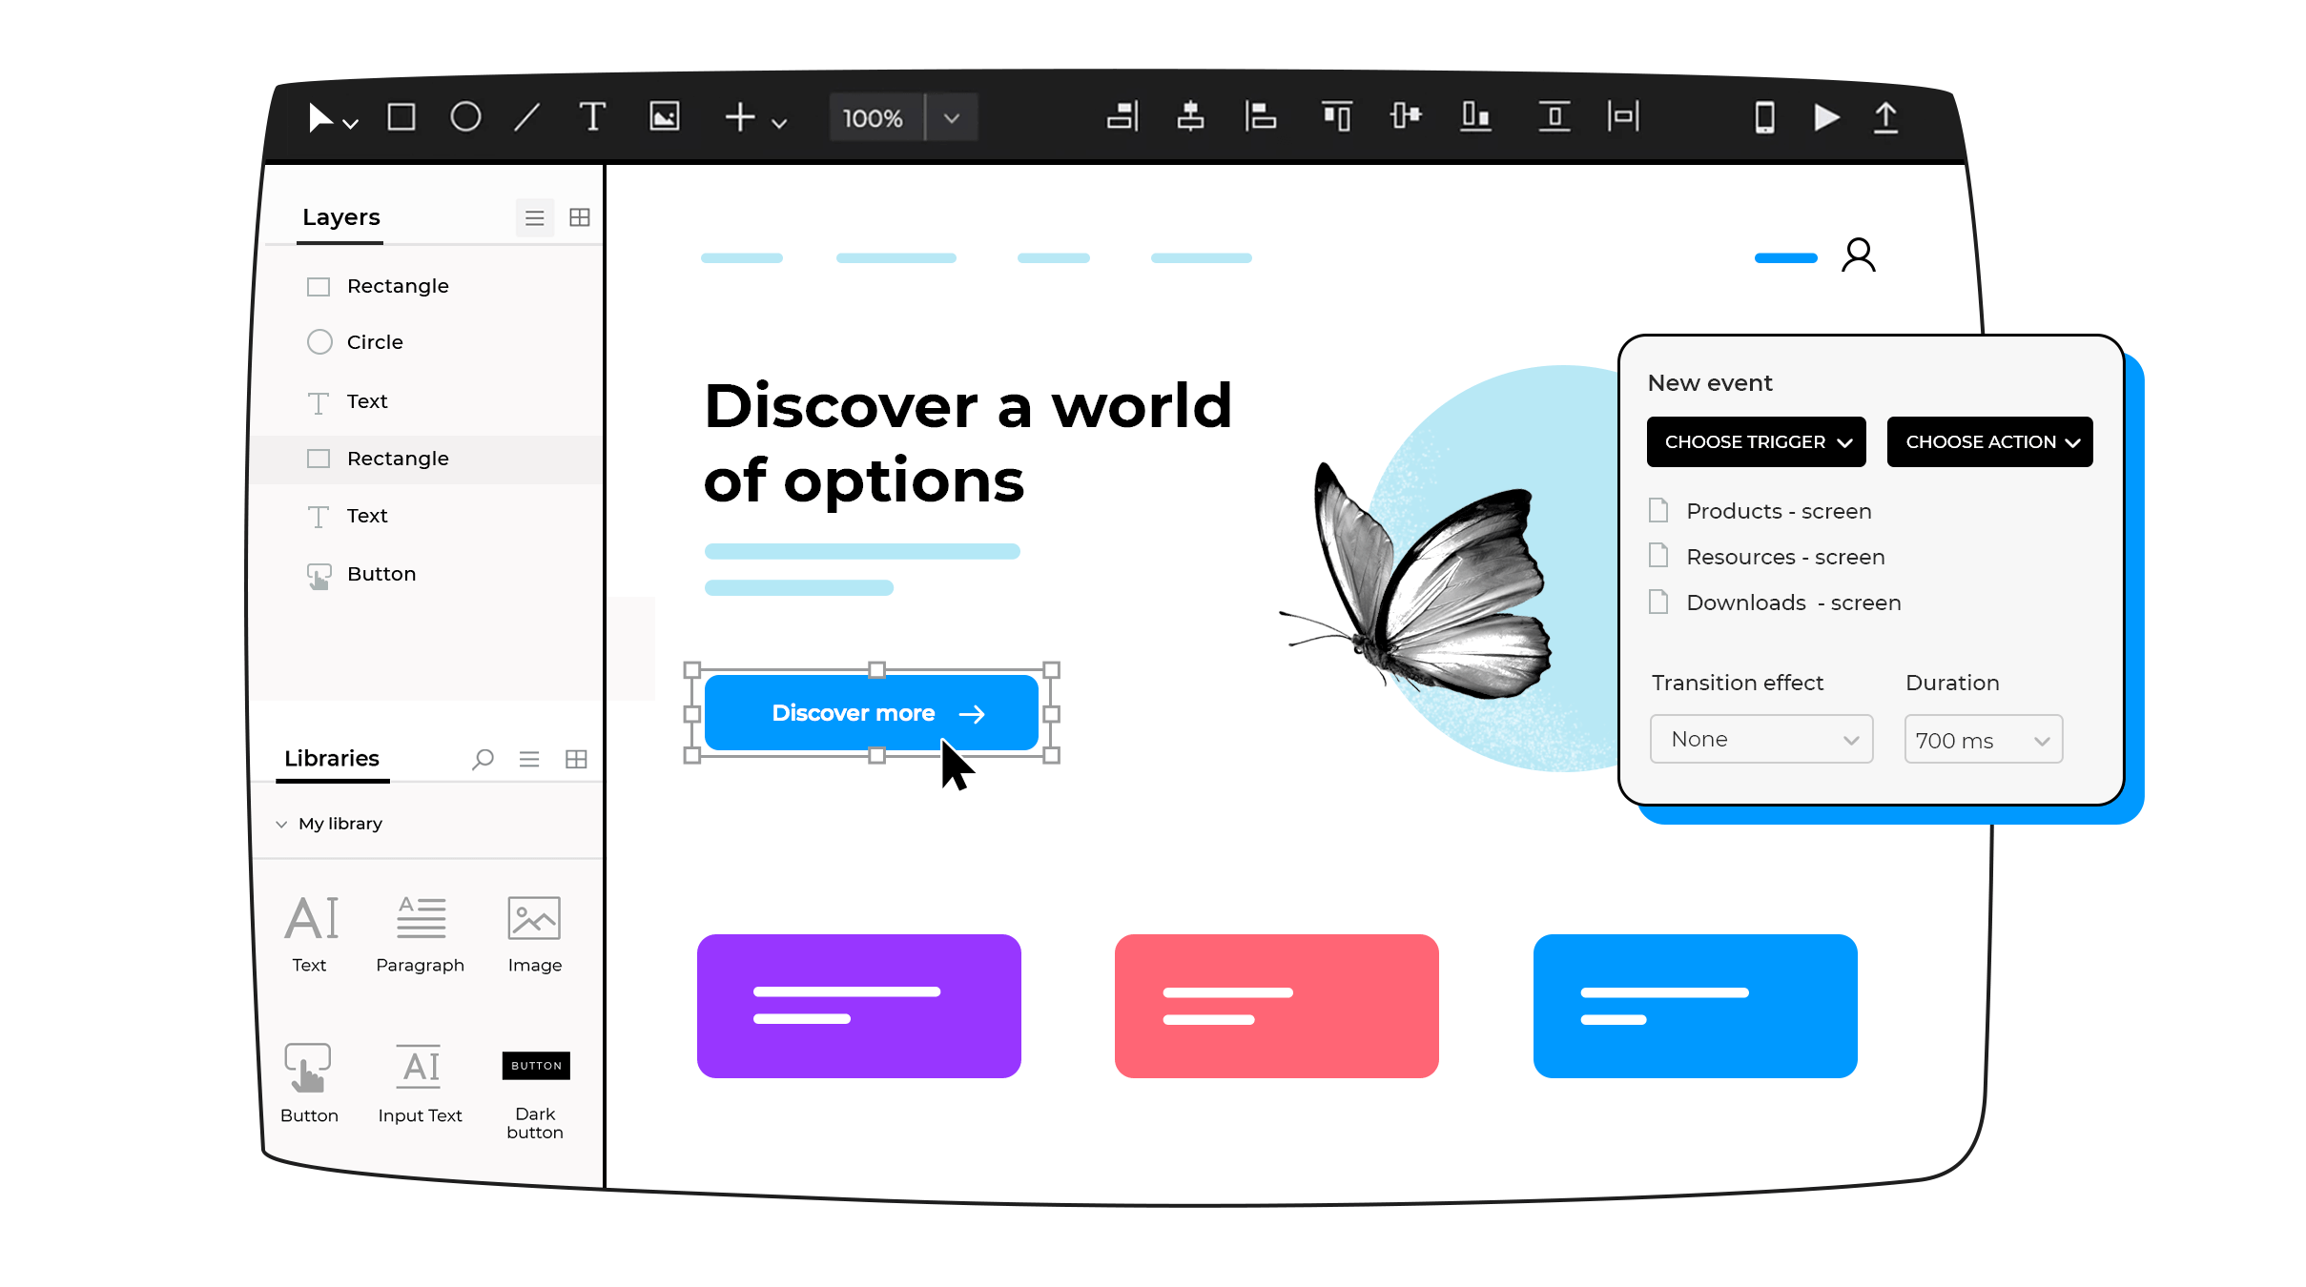
Task: Search in Libraries panel
Action: (484, 760)
